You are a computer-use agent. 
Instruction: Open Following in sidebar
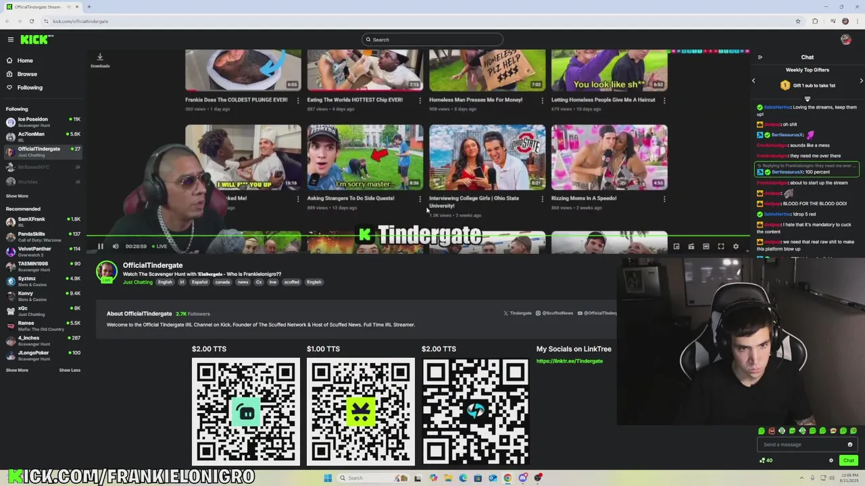click(x=30, y=88)
